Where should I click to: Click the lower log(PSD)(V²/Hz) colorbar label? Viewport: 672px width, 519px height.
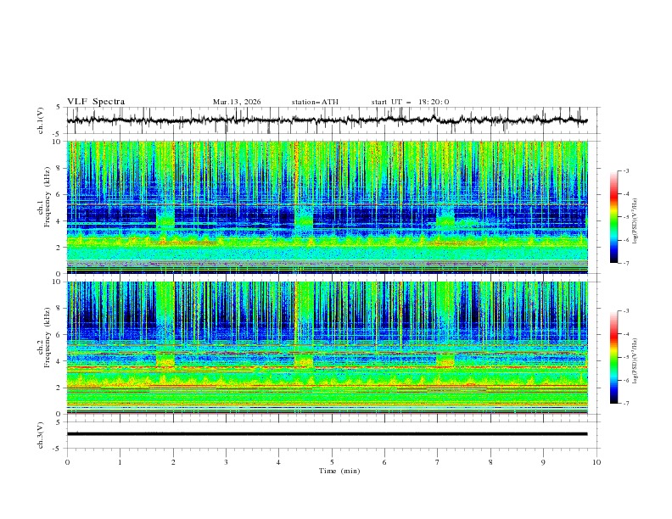pyautogui.click(x=636, y=361)
